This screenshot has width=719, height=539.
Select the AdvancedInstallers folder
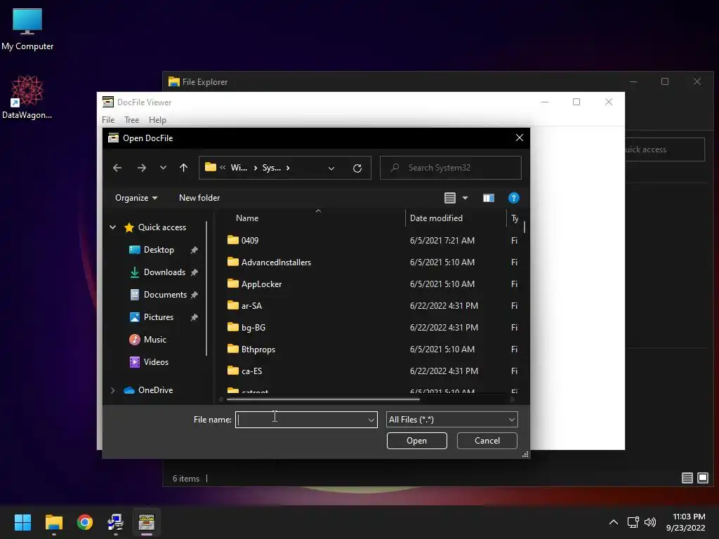point(276,262)
